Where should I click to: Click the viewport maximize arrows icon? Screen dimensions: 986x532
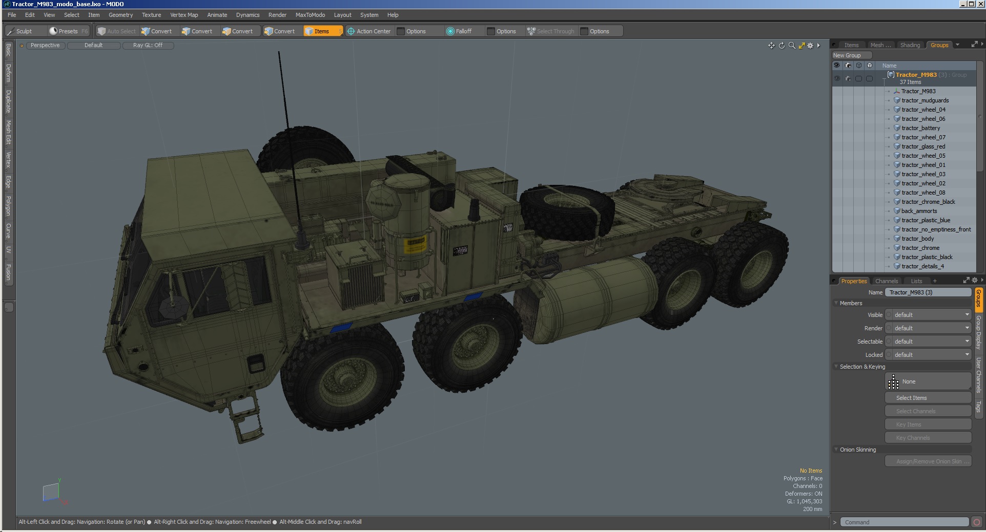tap(802, 46)
